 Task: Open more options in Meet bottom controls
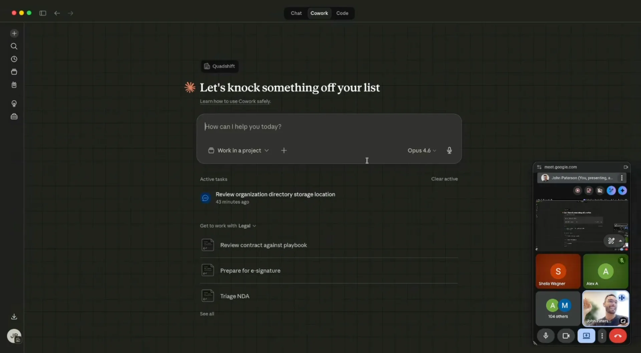[602, 336]
